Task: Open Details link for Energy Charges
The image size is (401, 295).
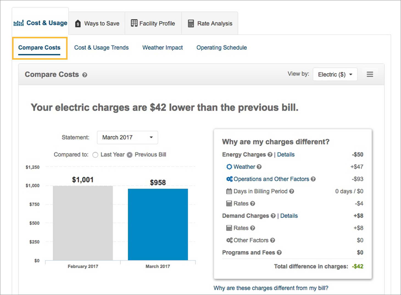Action: (286, 155)
